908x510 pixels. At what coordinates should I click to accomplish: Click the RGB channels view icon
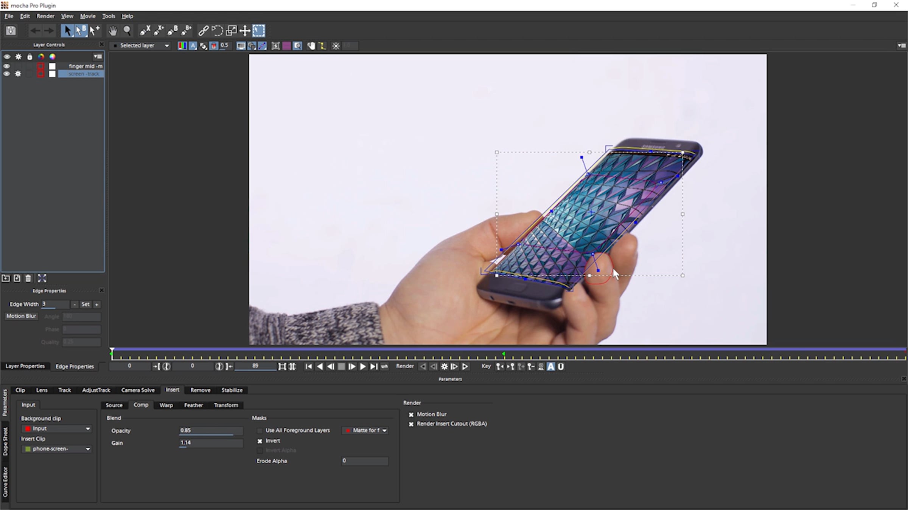(182, 46)
